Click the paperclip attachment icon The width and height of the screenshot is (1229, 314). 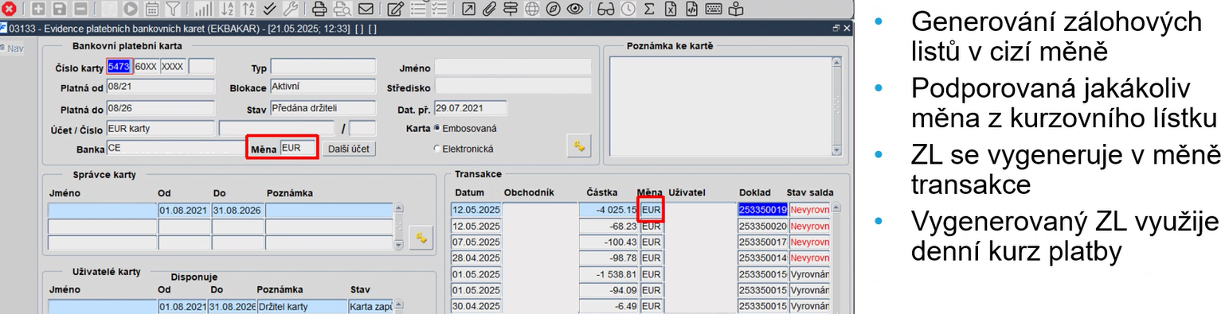click(490, 10)
